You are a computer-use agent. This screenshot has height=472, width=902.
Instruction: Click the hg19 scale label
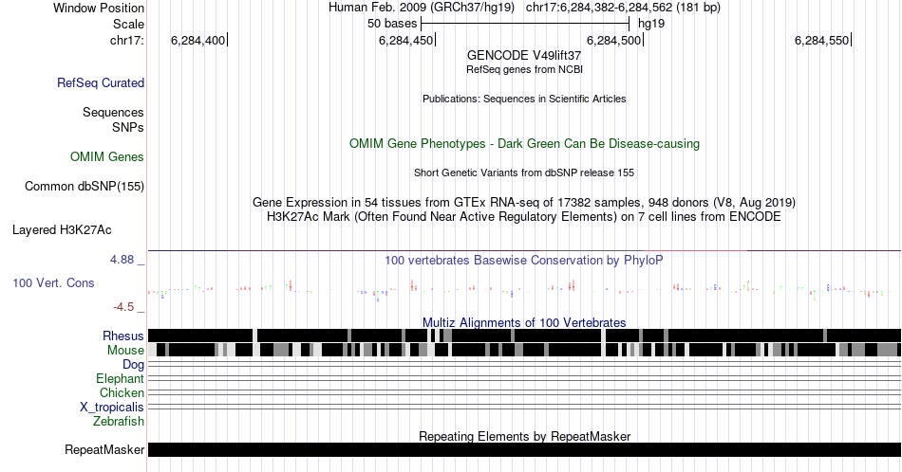[x=651, y=24]
